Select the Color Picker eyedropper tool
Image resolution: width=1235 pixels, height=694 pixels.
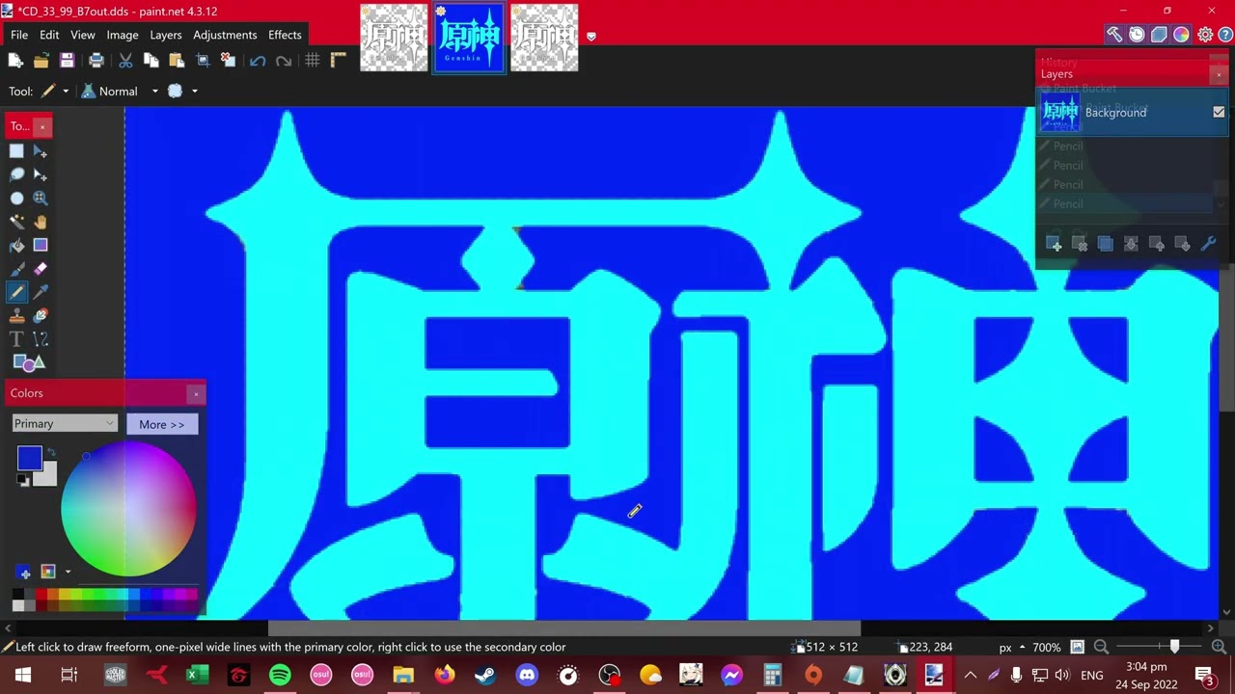41,292
